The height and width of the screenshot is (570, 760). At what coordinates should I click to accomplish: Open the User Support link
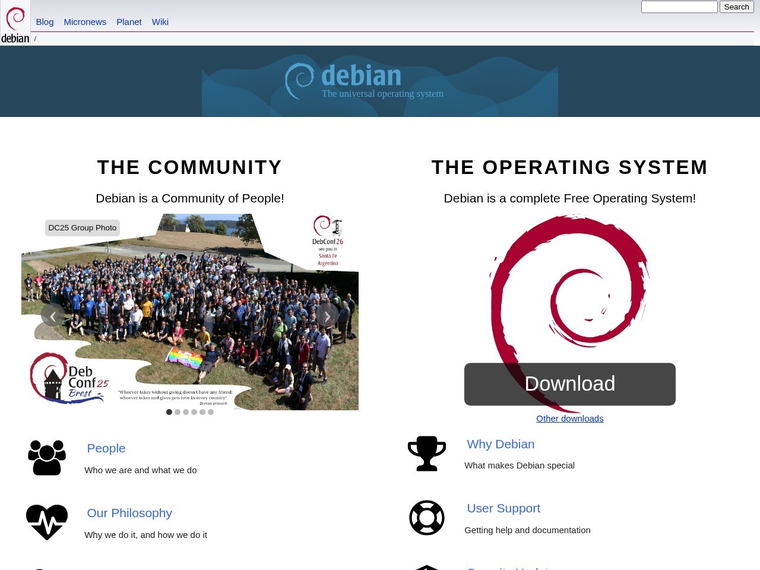pos(503,508)
